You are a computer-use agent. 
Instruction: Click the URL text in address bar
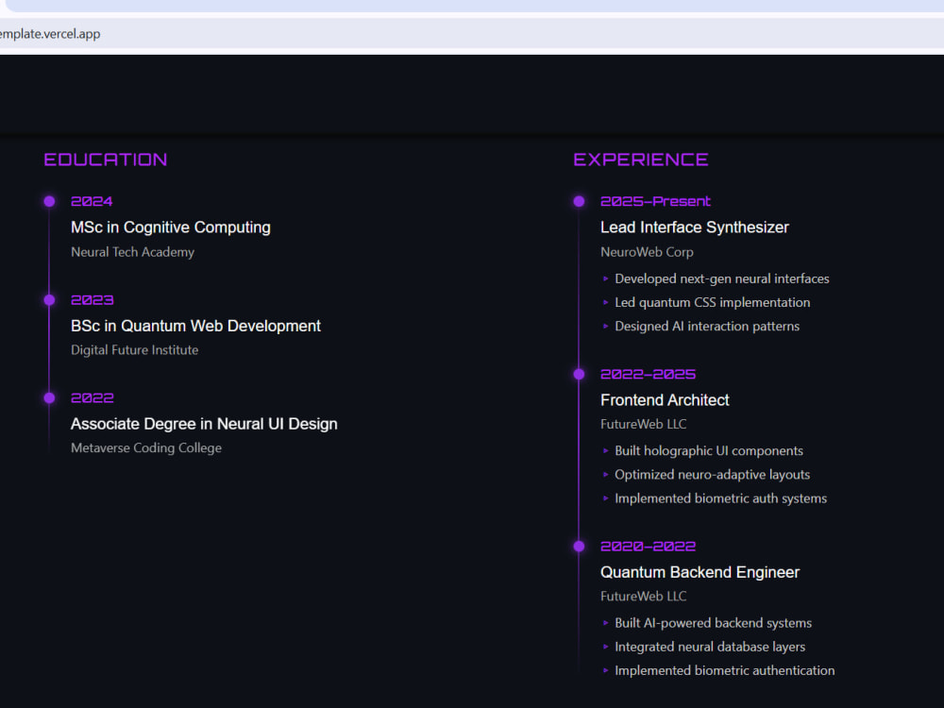coord(50,34)
